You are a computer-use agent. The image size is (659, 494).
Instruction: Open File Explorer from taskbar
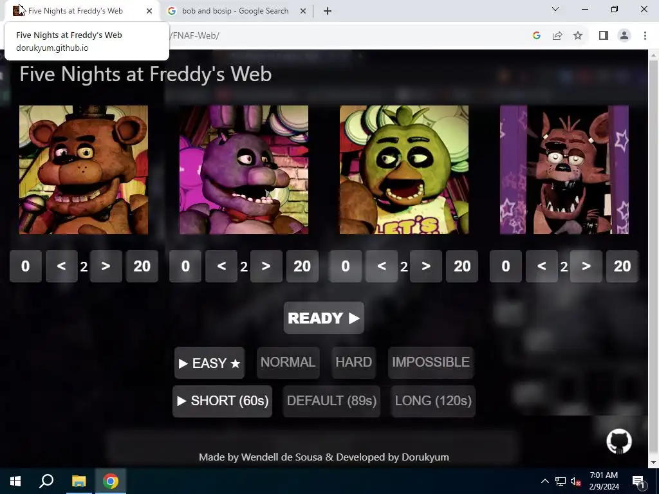(x=79, y=481)
